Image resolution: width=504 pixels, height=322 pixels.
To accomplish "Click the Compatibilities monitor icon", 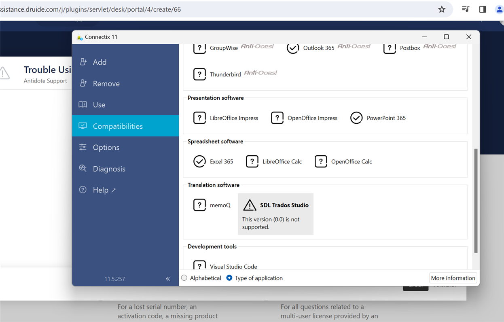I will [x=83, y=126].
